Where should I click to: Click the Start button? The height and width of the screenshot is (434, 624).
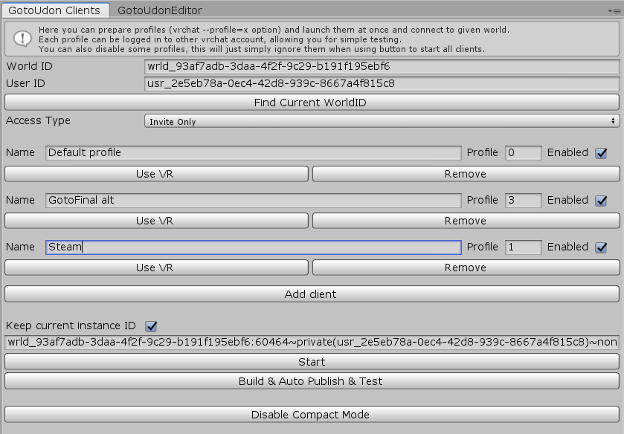[x=312, y=362]
